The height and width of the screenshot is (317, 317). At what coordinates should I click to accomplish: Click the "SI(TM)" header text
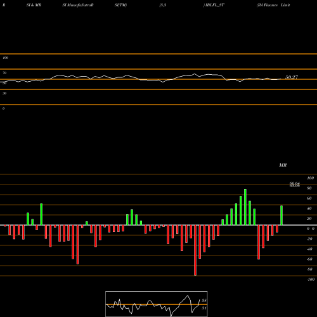click(120, 5)
